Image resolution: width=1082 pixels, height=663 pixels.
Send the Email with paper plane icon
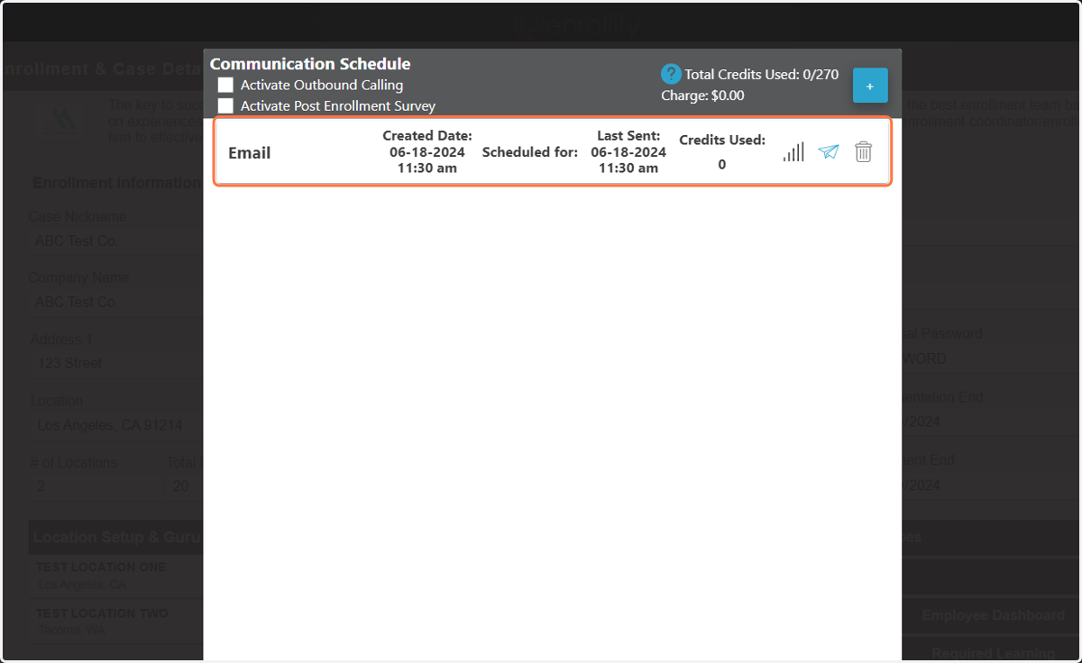click(x=829, y=151)
